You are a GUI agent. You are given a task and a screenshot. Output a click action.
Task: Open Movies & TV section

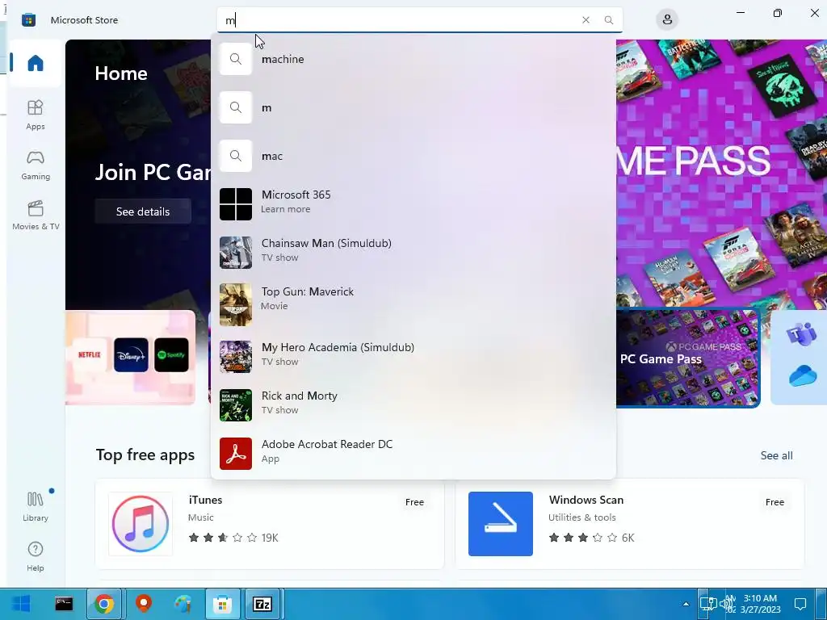pyautogui.click(x=36, y=215)
